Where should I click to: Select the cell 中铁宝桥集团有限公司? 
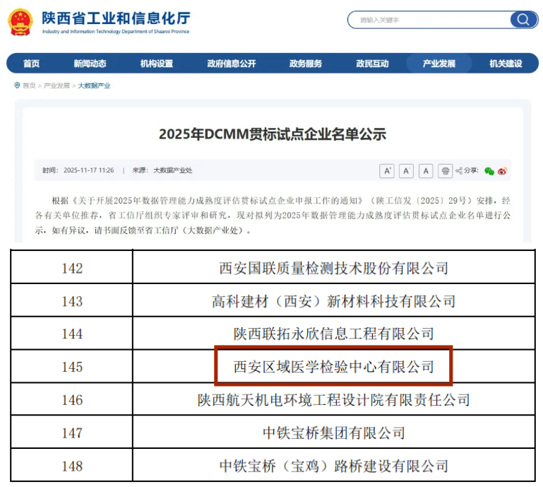pyautogui.click(x=334, y=433)
